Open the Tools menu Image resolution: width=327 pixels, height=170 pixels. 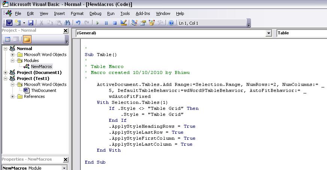point(125,13)
